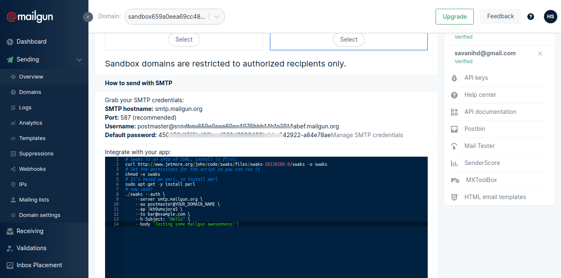Open the help question mark icon
The width and height of the screenshot is (561, 278).
point(530,17)
